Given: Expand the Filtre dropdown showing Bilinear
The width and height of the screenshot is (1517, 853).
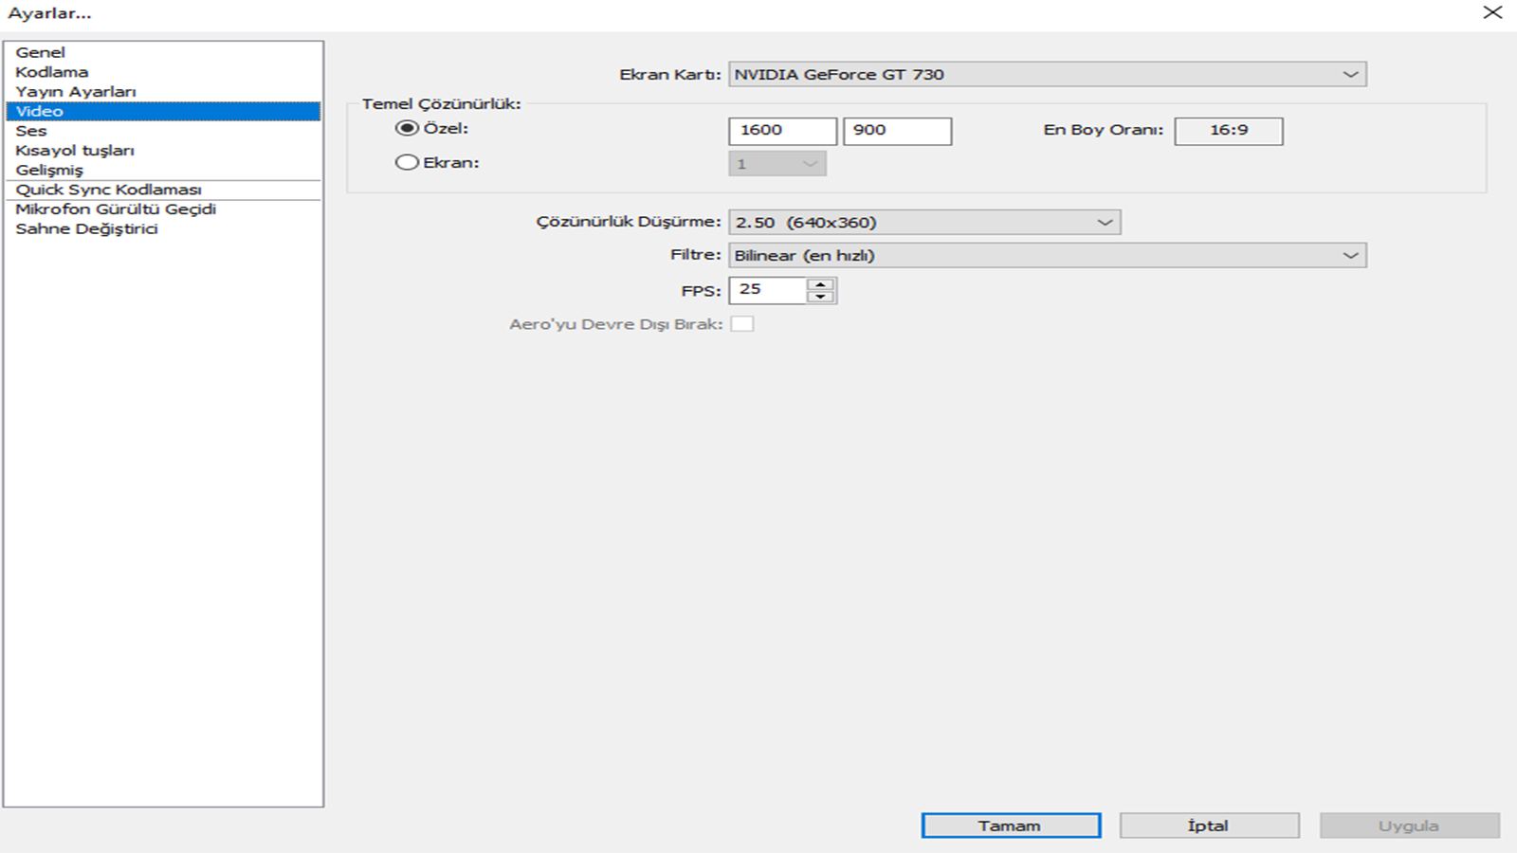Looking at the screenshot, I should (1048, 255).
